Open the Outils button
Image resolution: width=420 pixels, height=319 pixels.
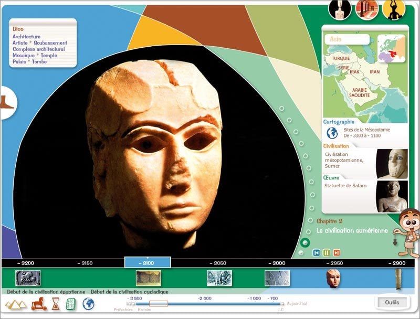pos(392,302)
